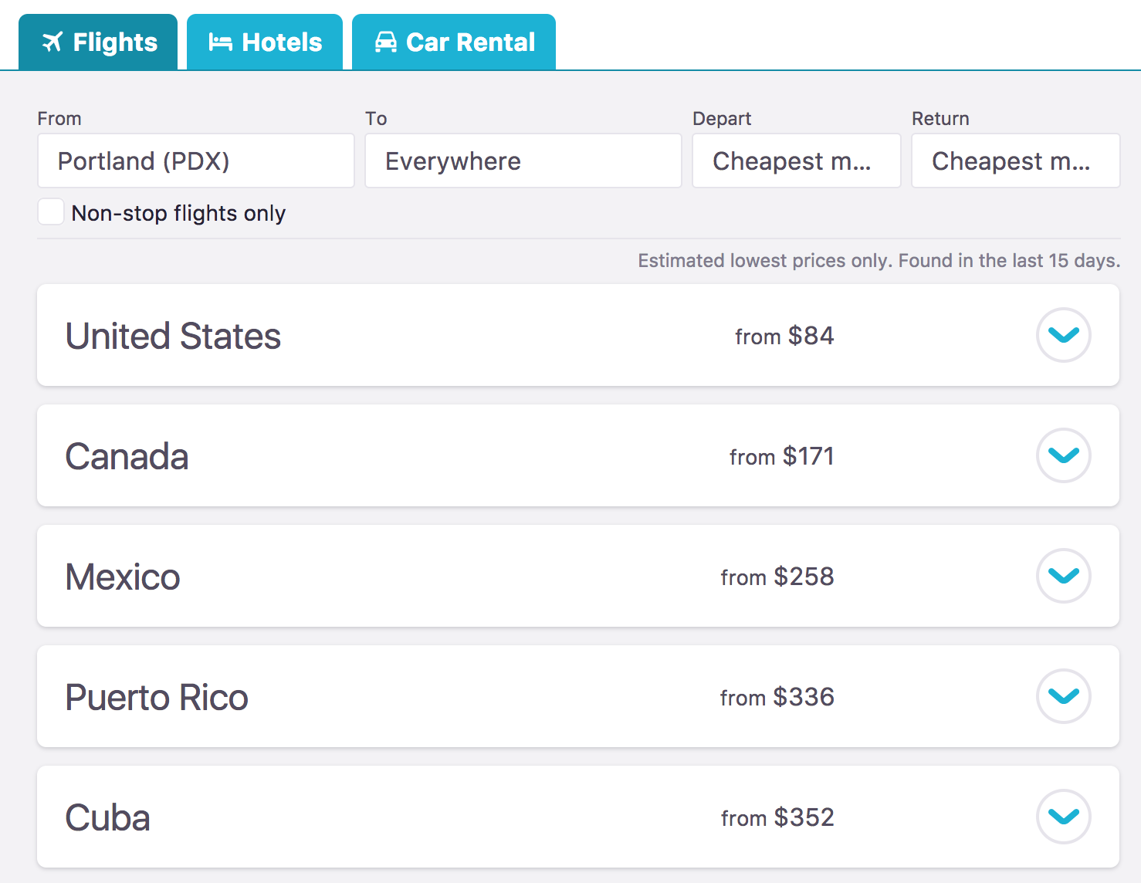
Task: Click the bed icon on the Hotels tab
Action: pyautogui.click(x=220, y=42)
